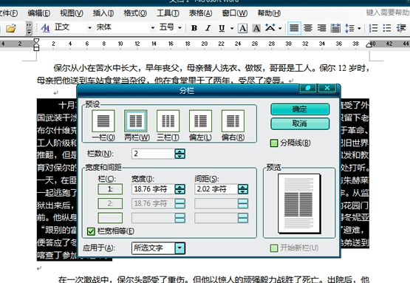Click the column 1 label box

[110, 189]
